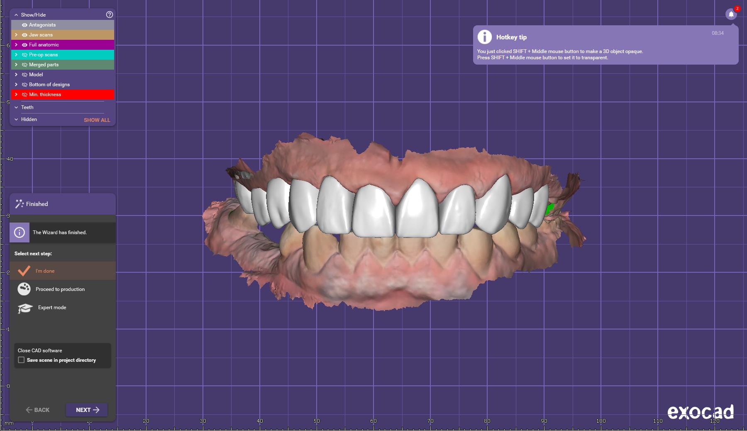Select Expert mode as next step
The image size is (747, 431).
coord(52,308)
